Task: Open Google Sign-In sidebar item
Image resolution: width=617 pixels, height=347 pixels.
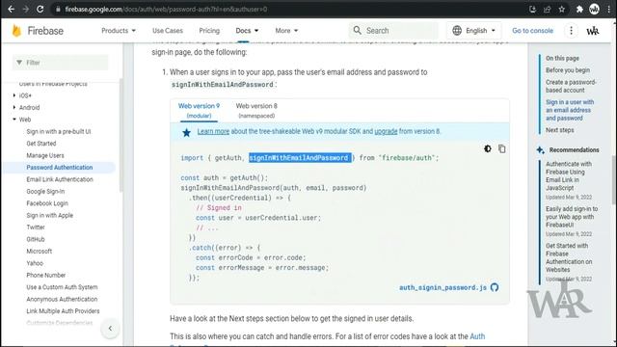Action: click(45, 191)
